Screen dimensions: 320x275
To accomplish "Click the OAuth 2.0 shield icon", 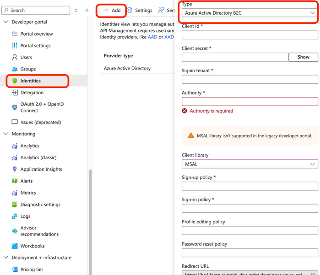I will click(x=15, y=108).
